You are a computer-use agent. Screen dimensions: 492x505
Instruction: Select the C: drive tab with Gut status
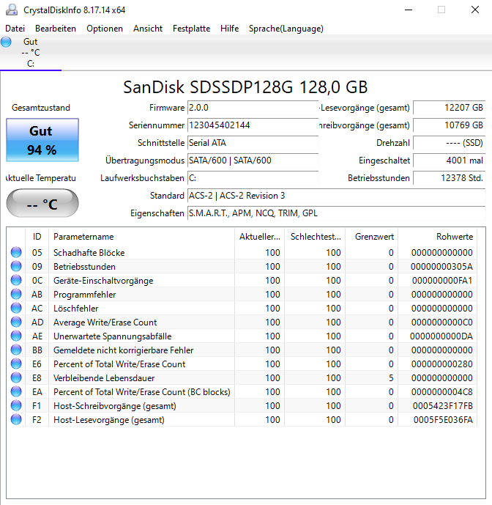coord(31,53)
